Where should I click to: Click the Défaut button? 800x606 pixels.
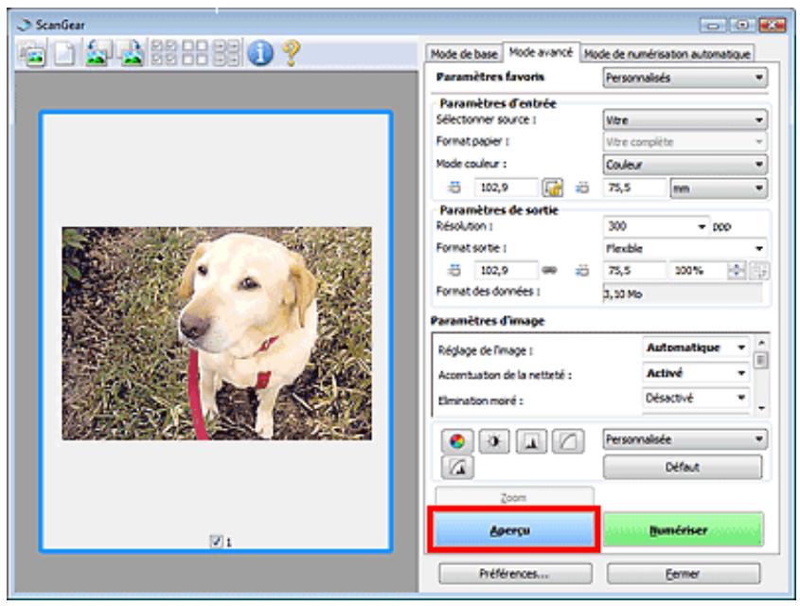(x=683, y=467)
